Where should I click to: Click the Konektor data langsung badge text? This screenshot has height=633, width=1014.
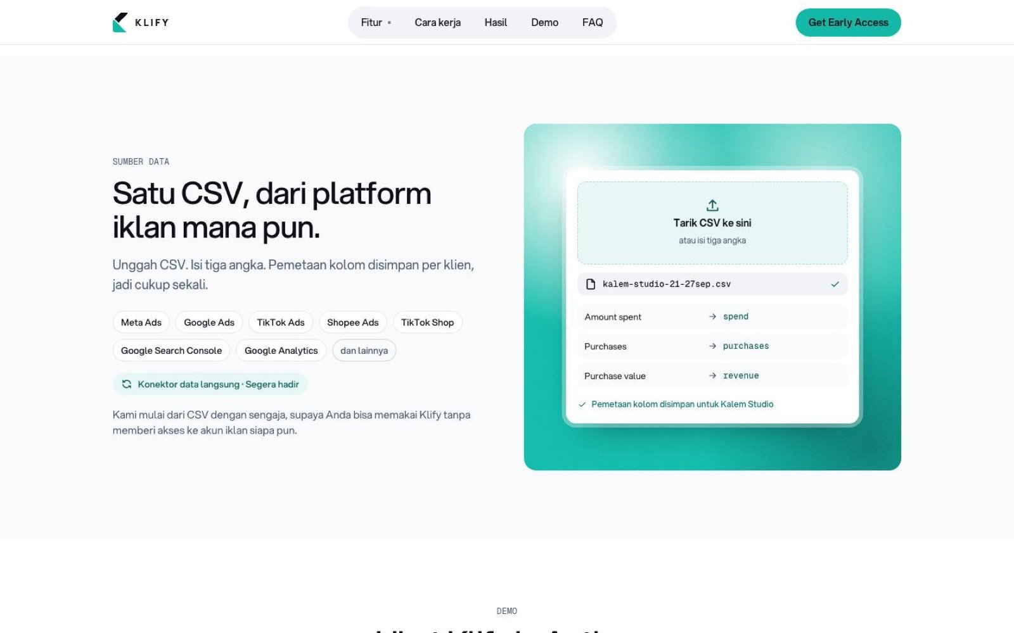coord(218,384)
